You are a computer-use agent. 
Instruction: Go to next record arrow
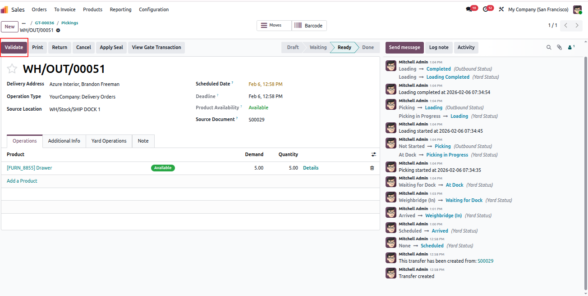[x=577, y=26]
